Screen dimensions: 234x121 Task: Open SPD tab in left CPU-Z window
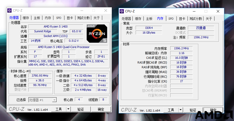click(59, 18)
